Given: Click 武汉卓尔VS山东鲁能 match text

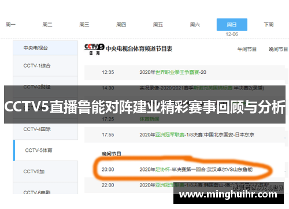Looking at the screenshot, I should (x=229, y=170).
